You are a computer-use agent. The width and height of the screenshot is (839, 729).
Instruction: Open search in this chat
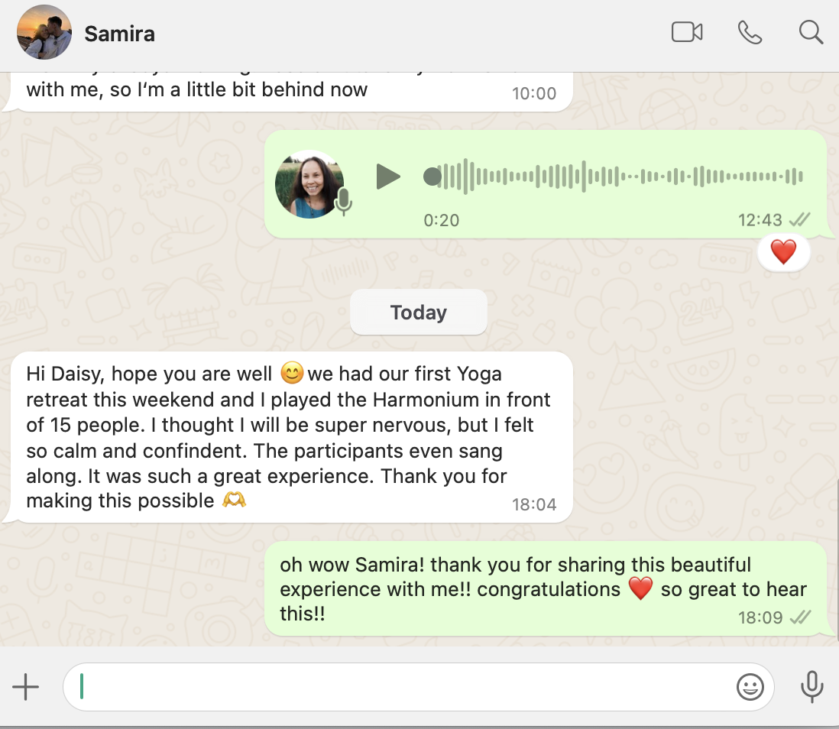pyautogui.click(x=811, y=32)
